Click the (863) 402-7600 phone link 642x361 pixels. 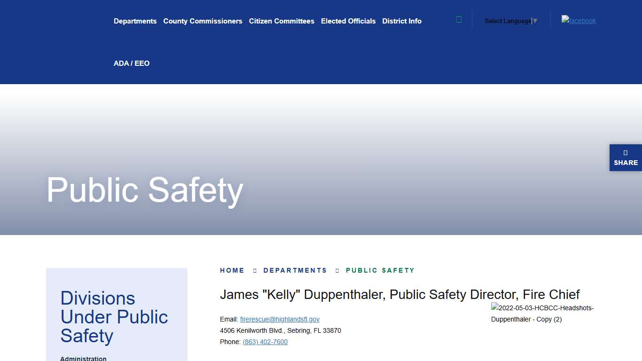pyautogui.click(x=265, y=342)
